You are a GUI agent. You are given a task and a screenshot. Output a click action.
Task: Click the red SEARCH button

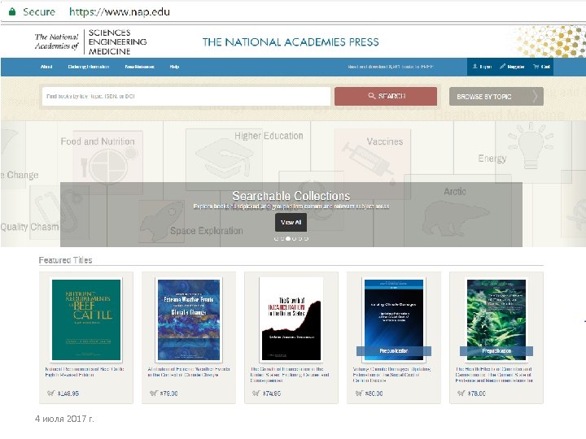coord(386,96)
